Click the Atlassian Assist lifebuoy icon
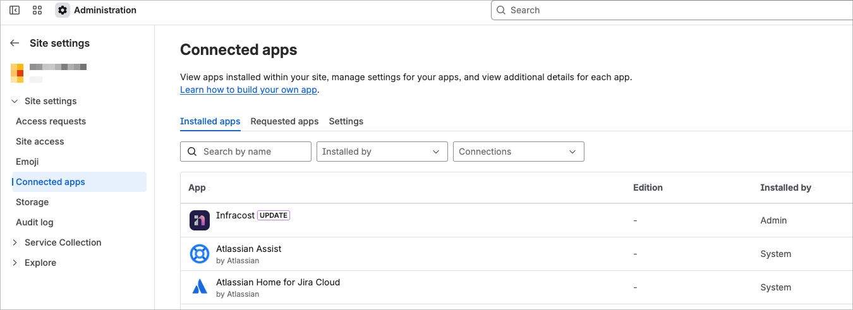Image resolution: width=853 pixels, height=310 pixels. 200,254
